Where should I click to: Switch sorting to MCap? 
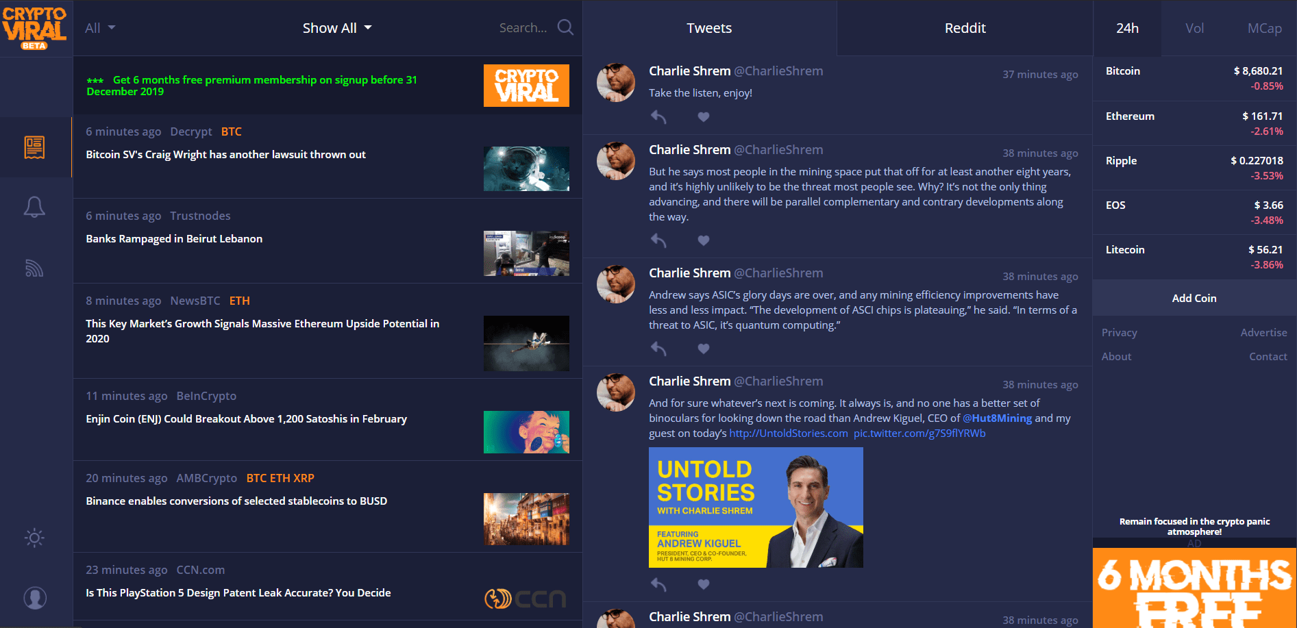pyautogui.click(x=1264, y=28)
